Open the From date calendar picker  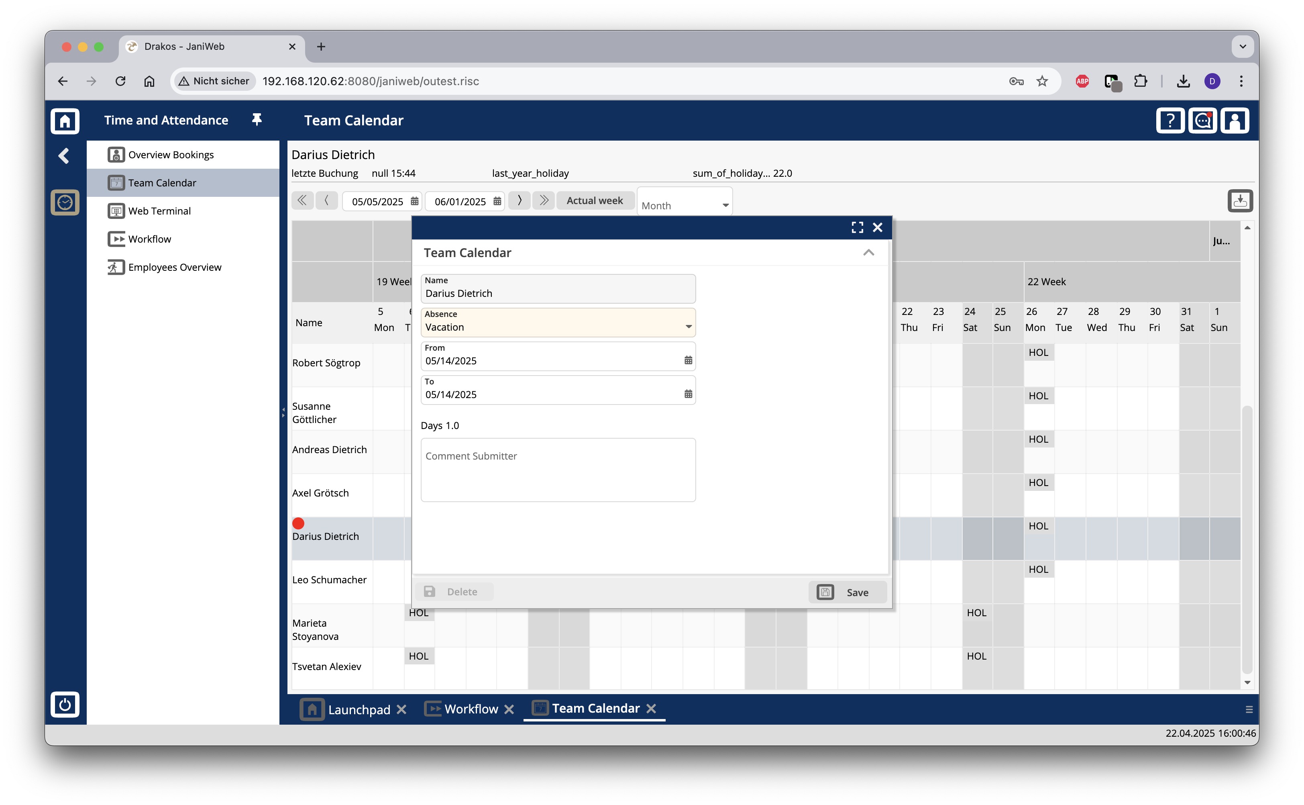(x=688, y=360)
